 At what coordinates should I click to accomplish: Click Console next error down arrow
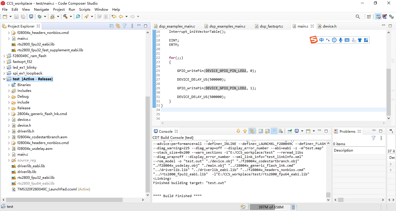[x=238, y=131]
